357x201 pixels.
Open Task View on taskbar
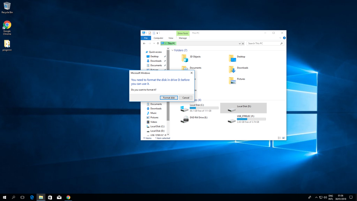[x=22, y=198]
